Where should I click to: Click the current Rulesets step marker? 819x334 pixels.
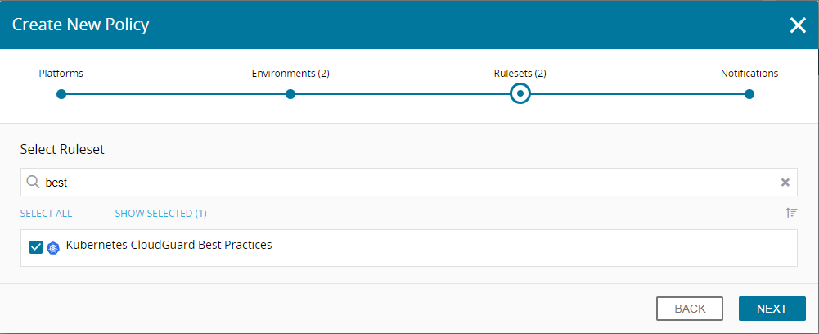[x=520, y=94]
